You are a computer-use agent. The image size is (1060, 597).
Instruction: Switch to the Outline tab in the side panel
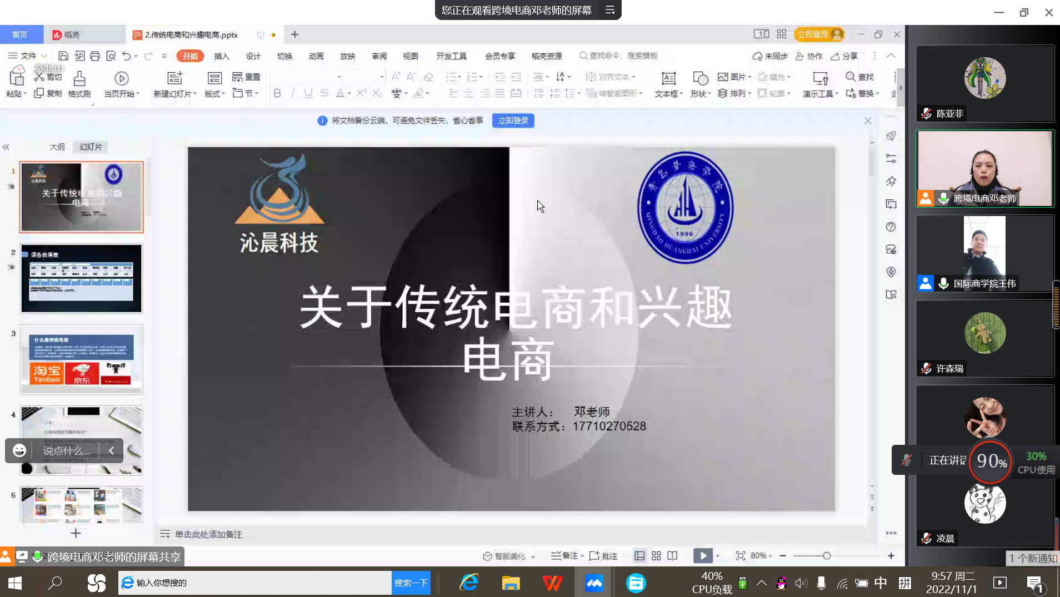57,147
